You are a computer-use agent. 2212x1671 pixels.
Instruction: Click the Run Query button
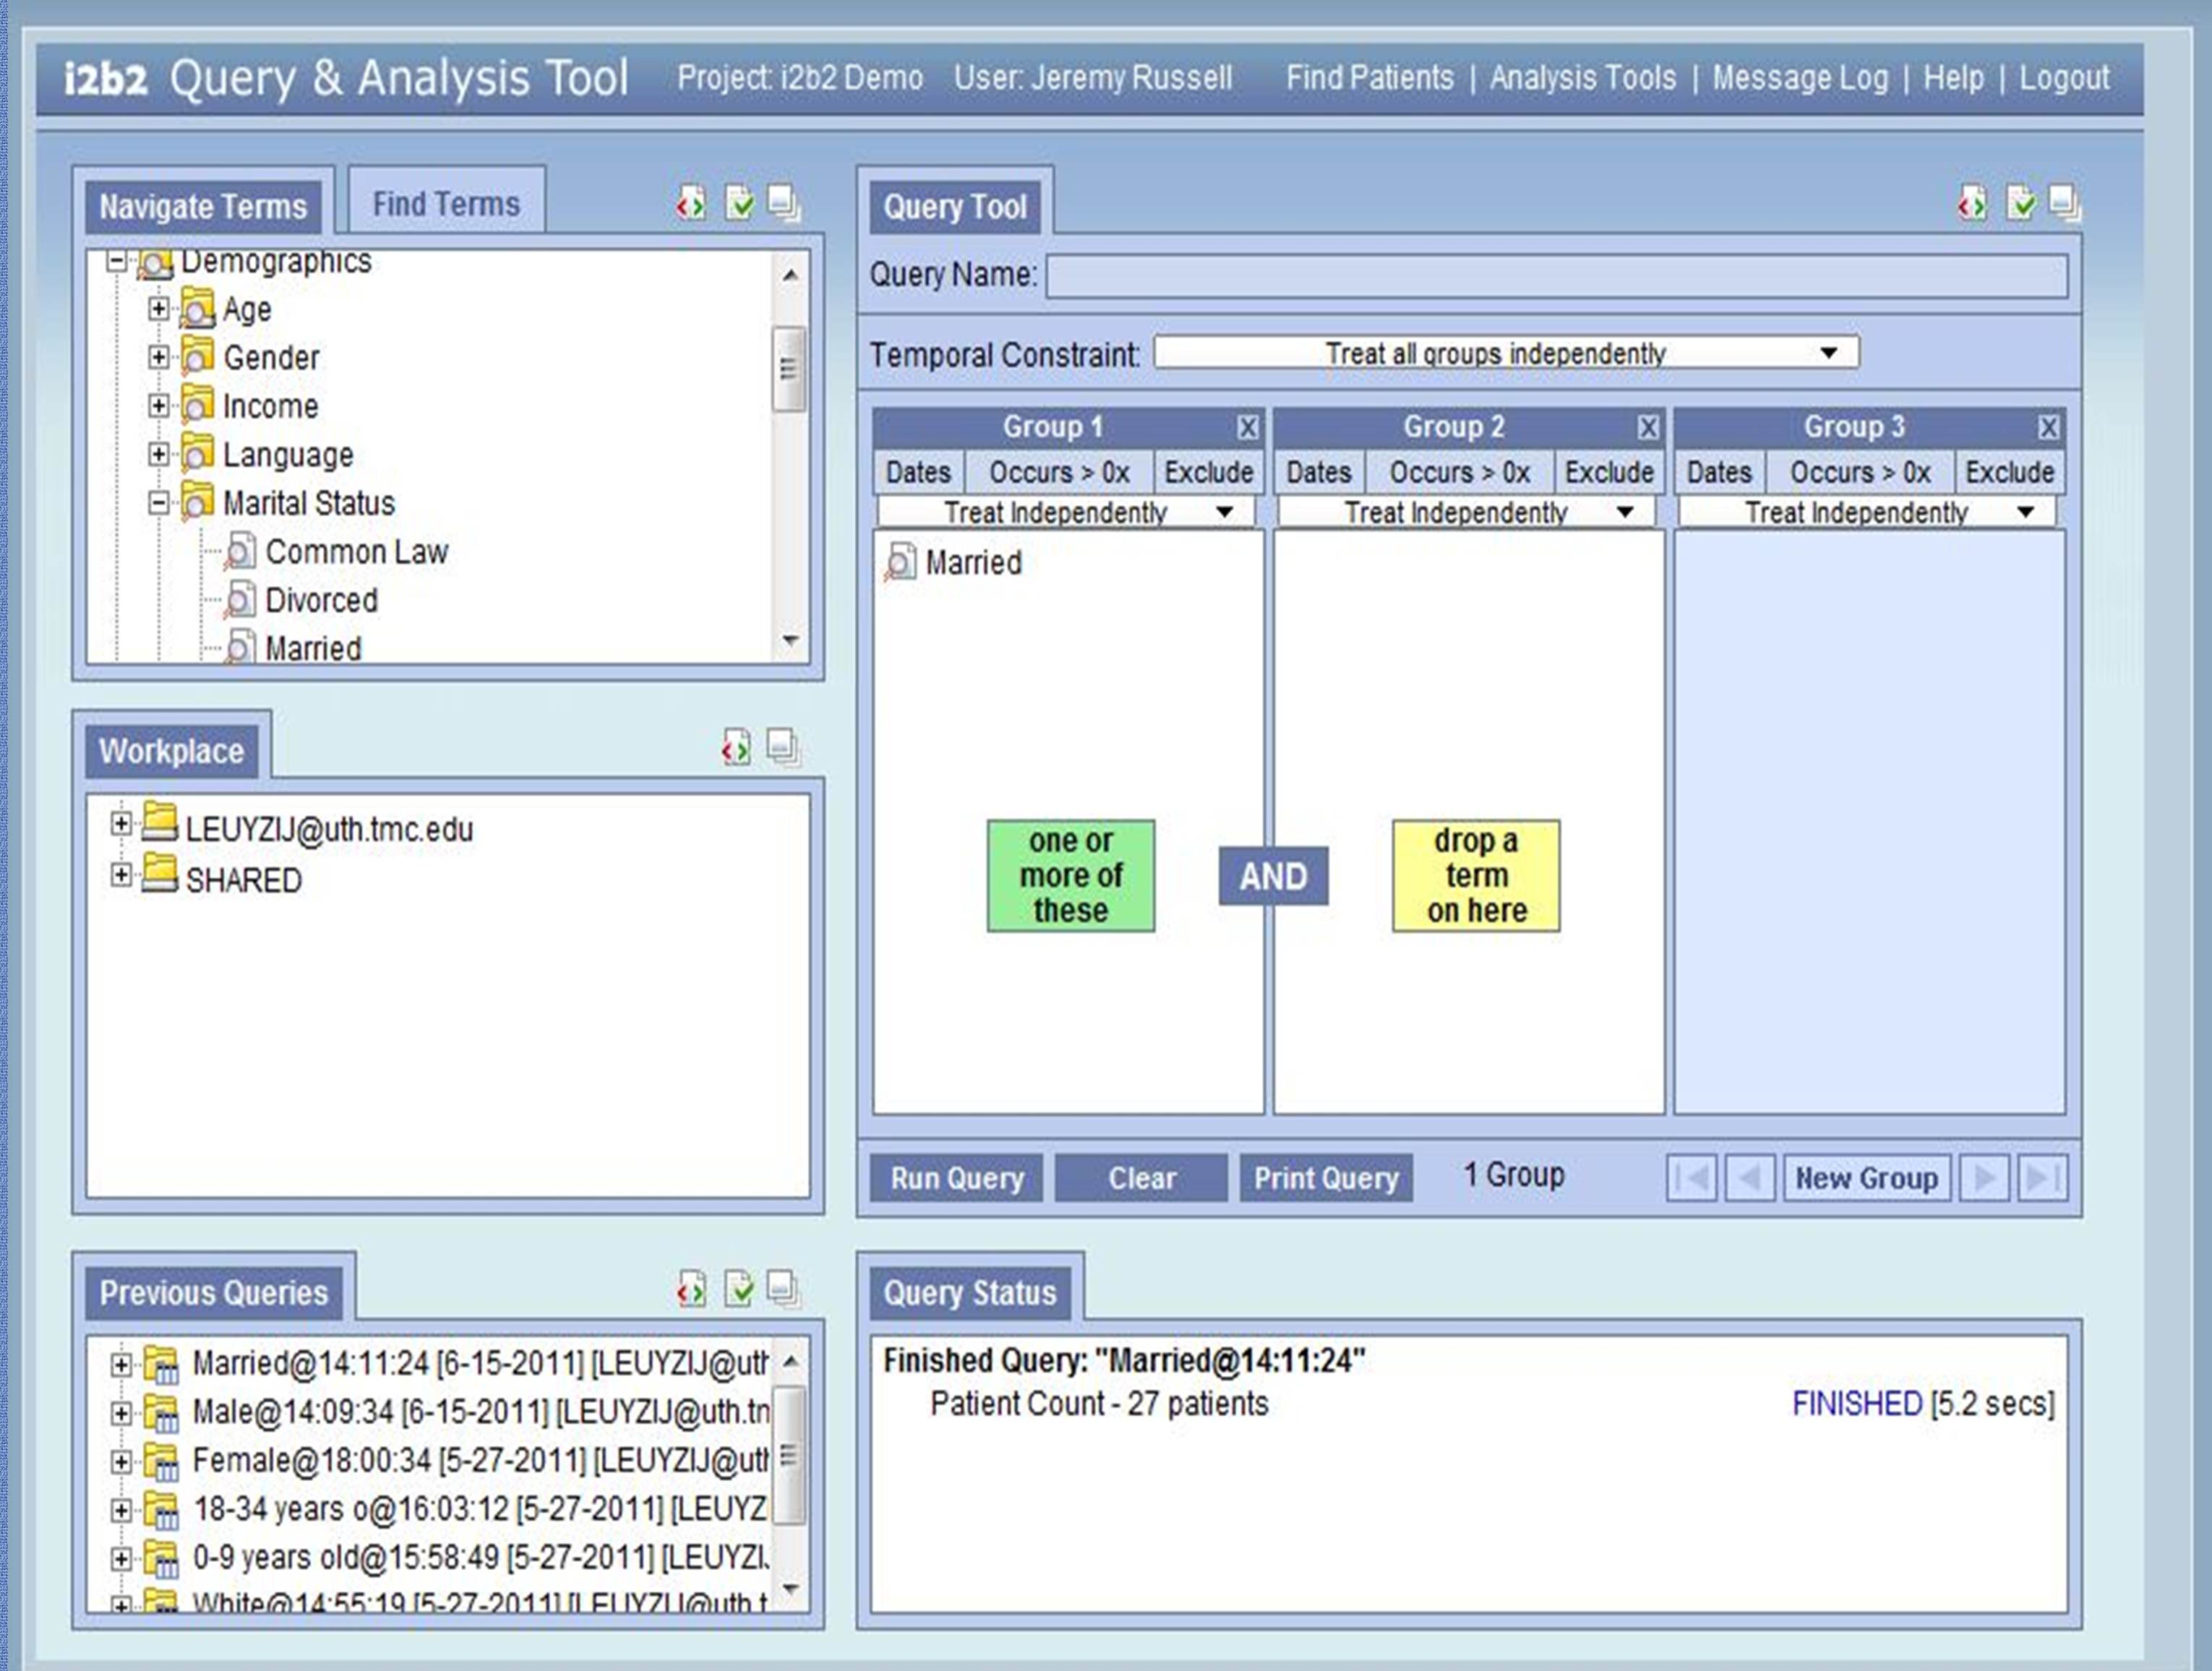click(956, 1178)
